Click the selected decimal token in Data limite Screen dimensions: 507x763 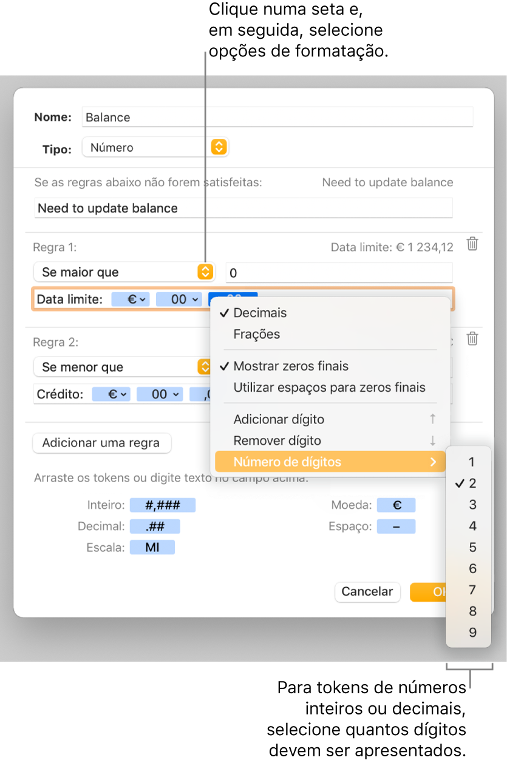pos(233,295)
